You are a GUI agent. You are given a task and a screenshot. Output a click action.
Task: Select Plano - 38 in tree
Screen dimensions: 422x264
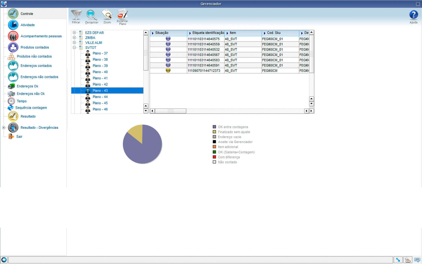[x=100, y=60]
